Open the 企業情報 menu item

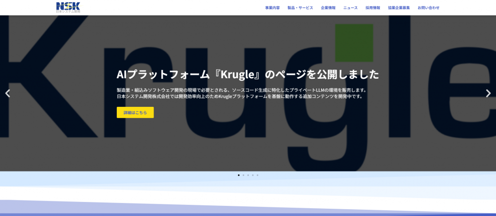tap(328, 8)
